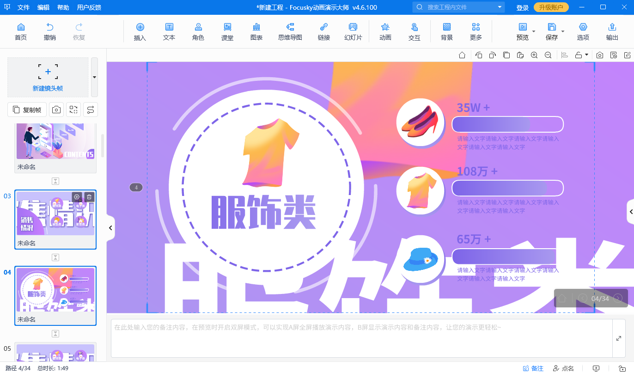Click the 复制帧 copy frame button
Screen dimensions: 634x373
[x=27, y=110]
